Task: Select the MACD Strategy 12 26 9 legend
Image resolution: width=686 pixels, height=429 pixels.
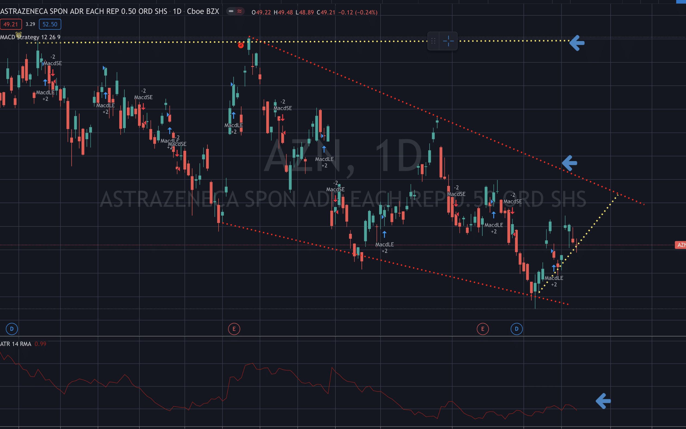Action: coord(30,37)
